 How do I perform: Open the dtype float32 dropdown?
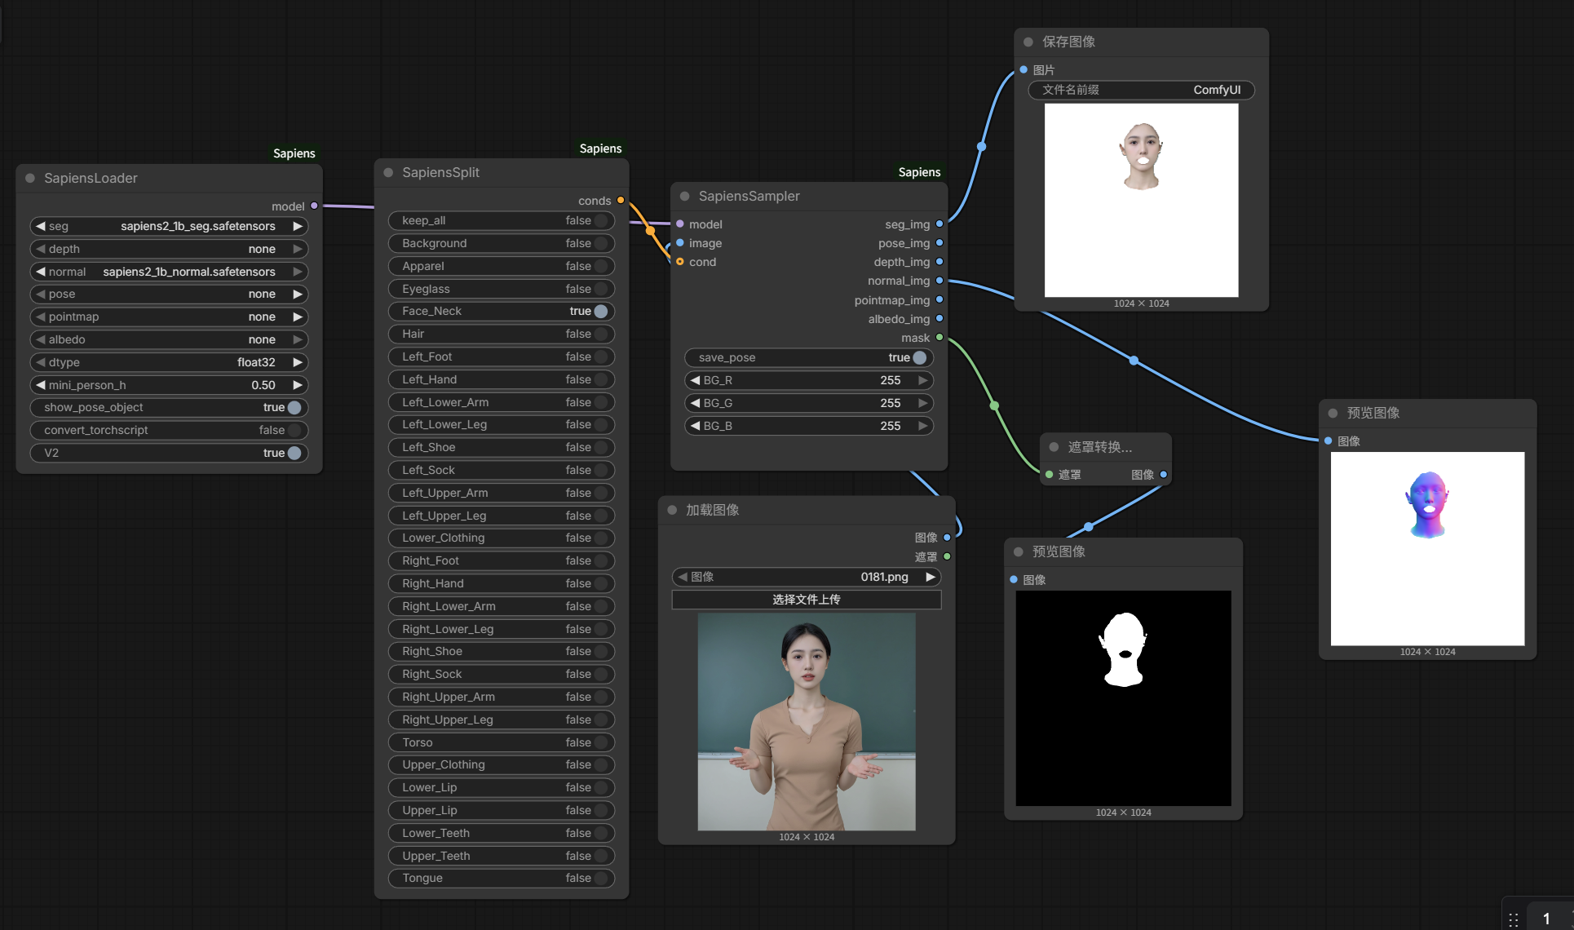click(169, 362)
